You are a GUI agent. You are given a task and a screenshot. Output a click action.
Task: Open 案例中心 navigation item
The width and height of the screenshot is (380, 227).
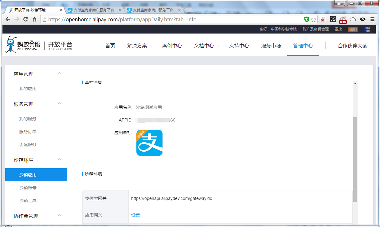coord(172,46)
